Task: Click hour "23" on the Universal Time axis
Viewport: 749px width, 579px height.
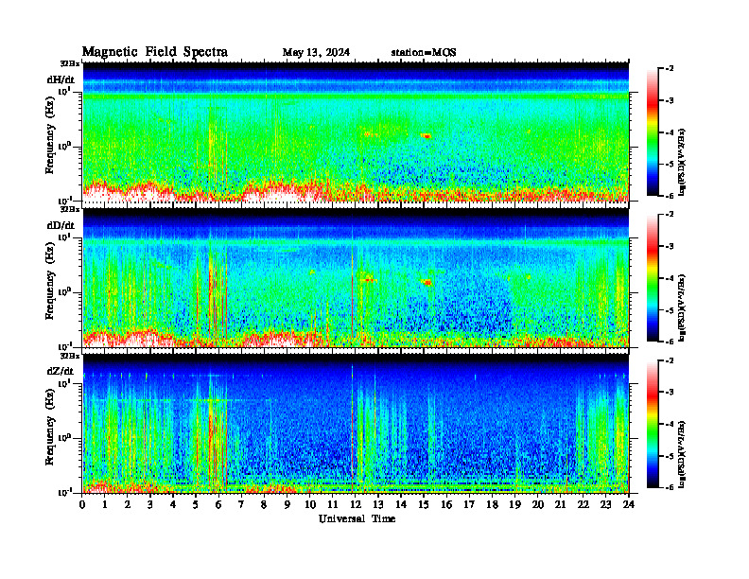Action: [x=605, y=504]
